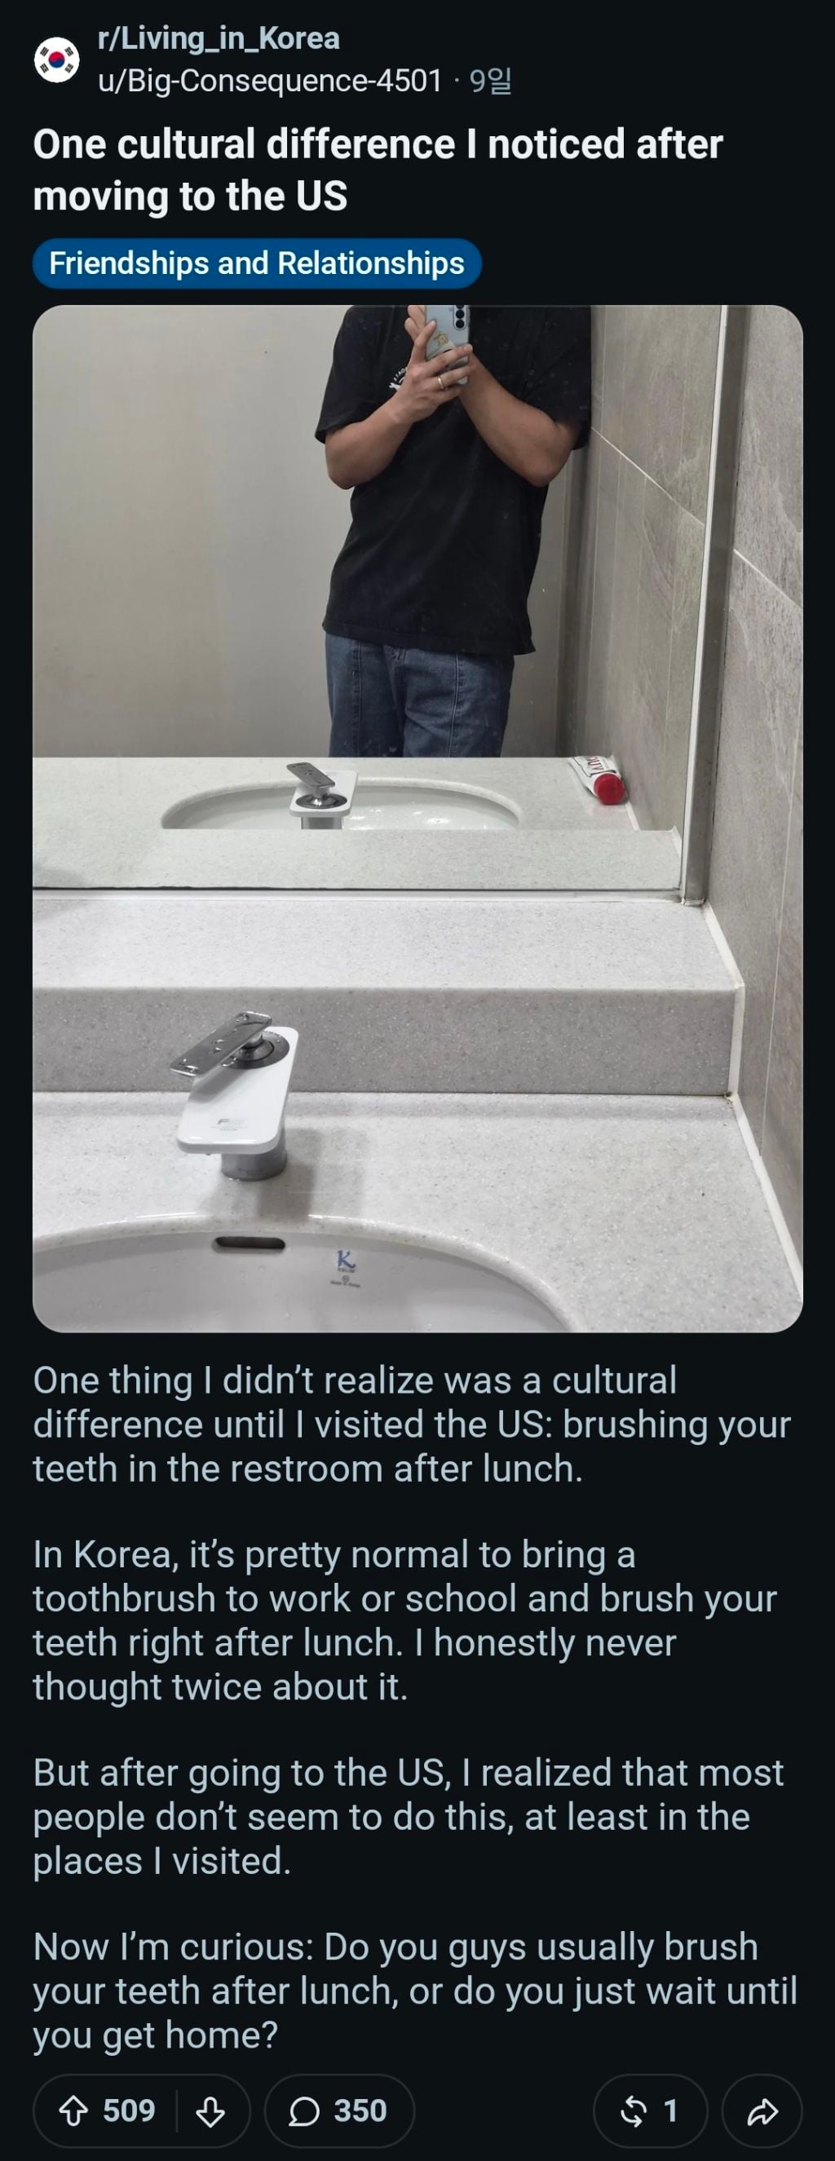
Task: Tap the sink faucet in the photo
Action: click(x=235, y=1093)
